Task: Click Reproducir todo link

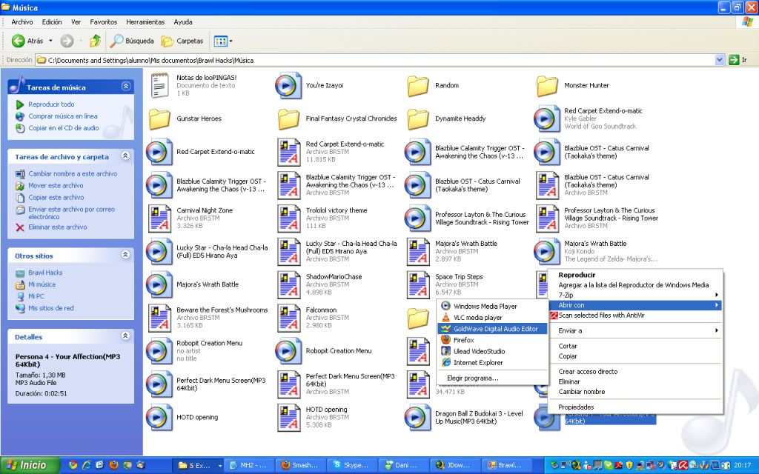Action: click(51, 104)
